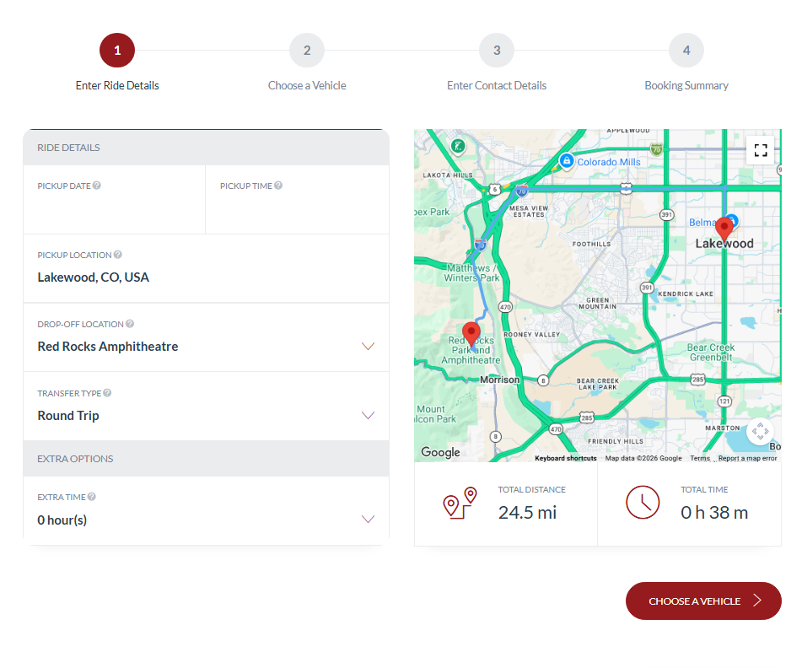Click the total time clock icon
802x668 pixels.
(643, 503)
